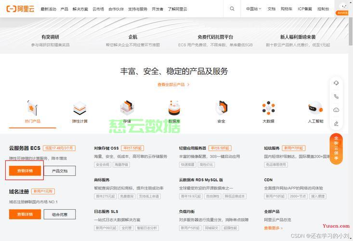Viewport: 353px width, 241px height.
Task: Open the 企航 banner item
Action: [x=133, y=40]
